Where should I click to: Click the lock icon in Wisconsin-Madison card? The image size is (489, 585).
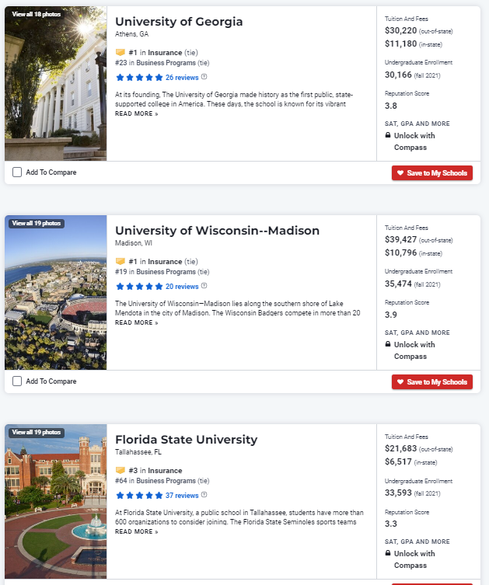[x=388, y=344]
